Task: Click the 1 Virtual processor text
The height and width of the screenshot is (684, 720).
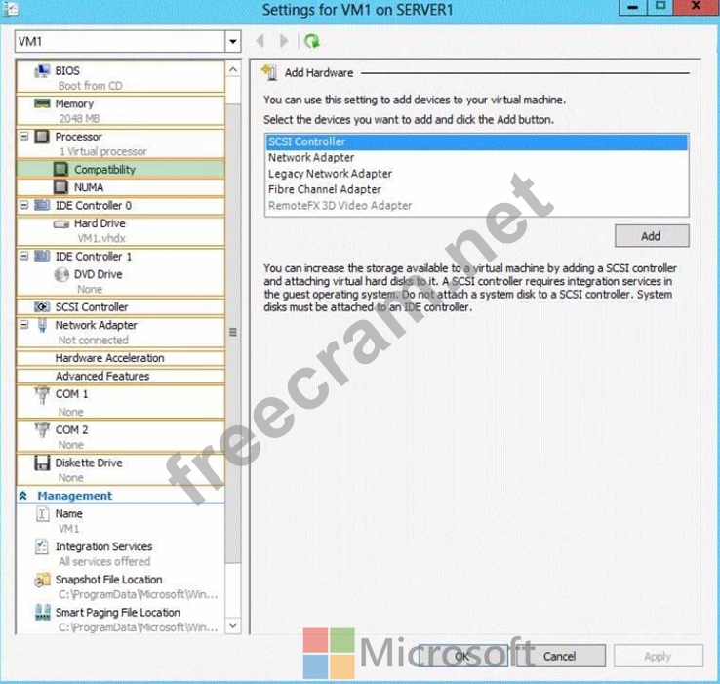Action: coord(102,151)
